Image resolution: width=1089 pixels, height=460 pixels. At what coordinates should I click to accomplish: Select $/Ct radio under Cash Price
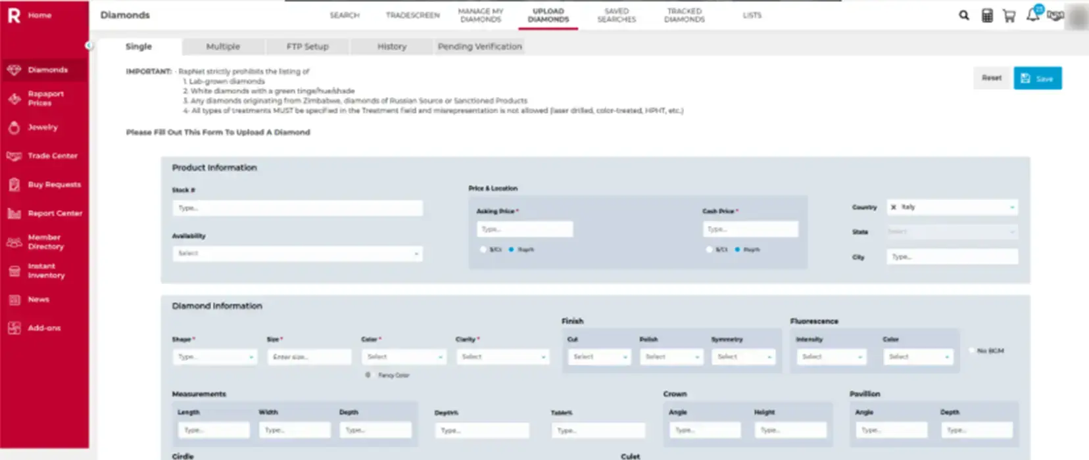[709, 250]
